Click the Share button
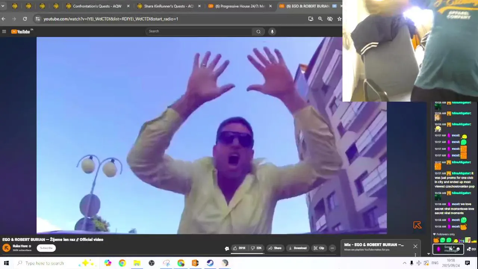The image size is (478, 269). 275,248
